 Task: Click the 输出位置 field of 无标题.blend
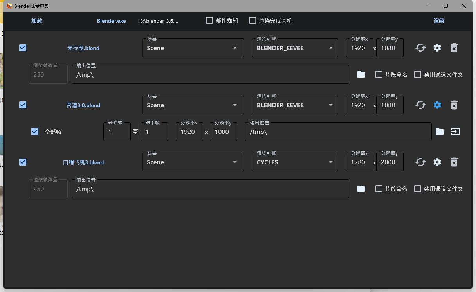210,74
